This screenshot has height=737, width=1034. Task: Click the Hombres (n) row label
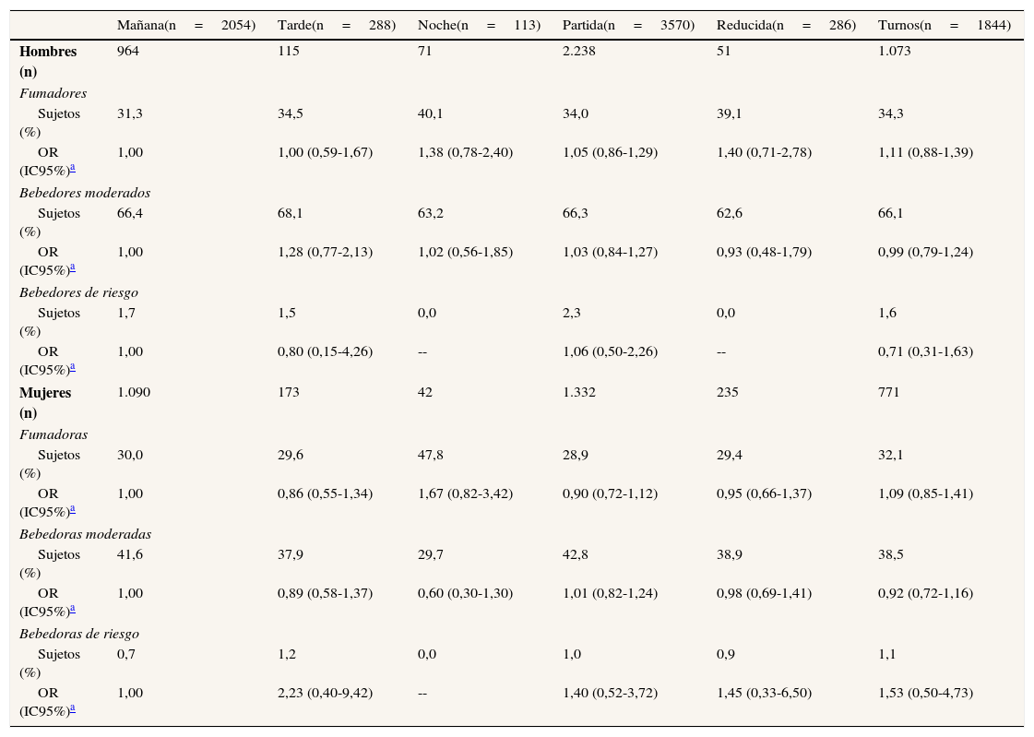click(x=48, y=61)
